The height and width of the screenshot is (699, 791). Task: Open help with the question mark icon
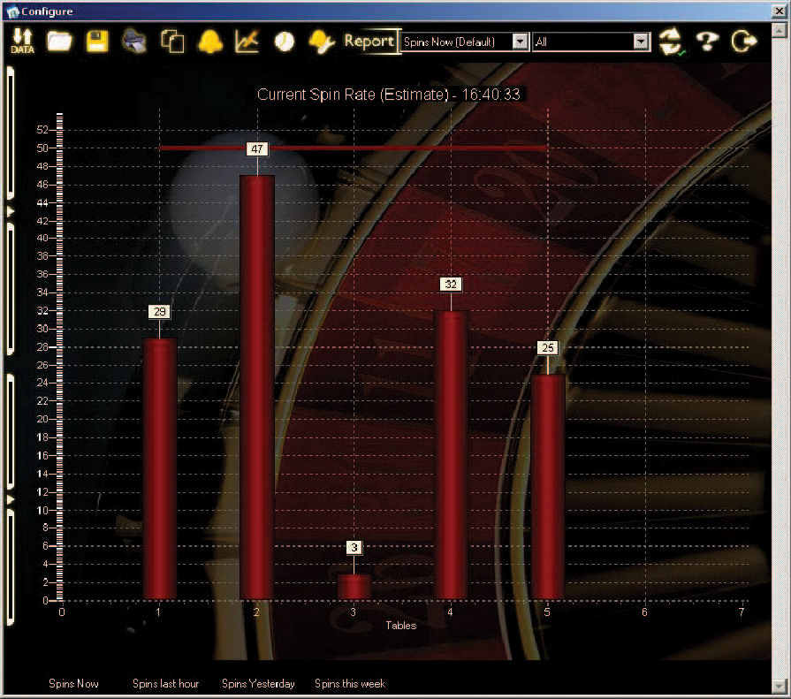[x=708, y=42]
